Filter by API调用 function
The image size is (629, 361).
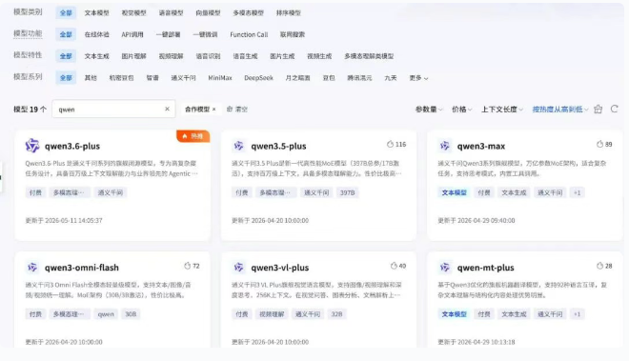[x=132, y=34]
